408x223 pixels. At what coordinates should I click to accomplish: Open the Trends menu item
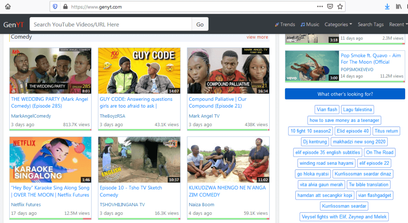[284, 24]
